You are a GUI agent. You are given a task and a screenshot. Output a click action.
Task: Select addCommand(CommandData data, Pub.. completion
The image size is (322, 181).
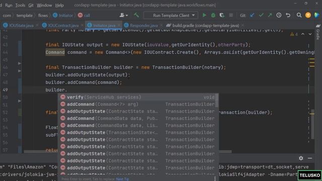coord(138,119)
